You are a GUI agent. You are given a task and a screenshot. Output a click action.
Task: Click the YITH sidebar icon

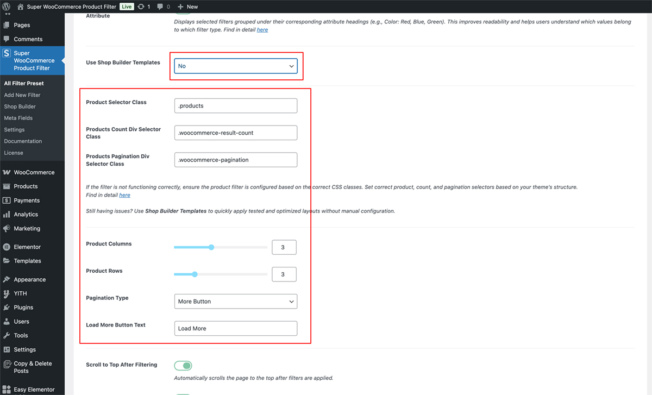[7, 293]
